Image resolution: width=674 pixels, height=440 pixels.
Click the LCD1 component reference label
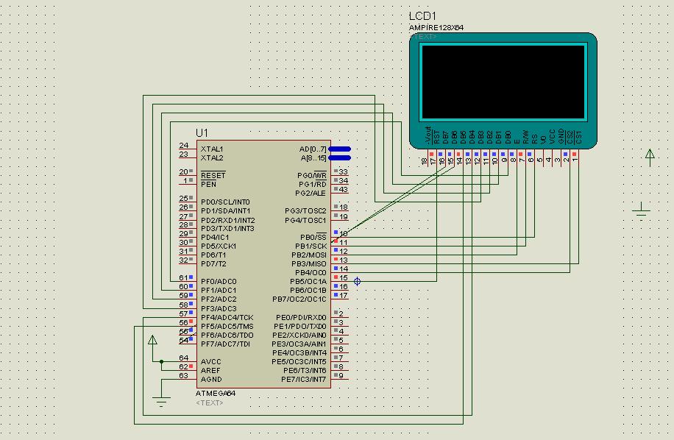point(422,16)
